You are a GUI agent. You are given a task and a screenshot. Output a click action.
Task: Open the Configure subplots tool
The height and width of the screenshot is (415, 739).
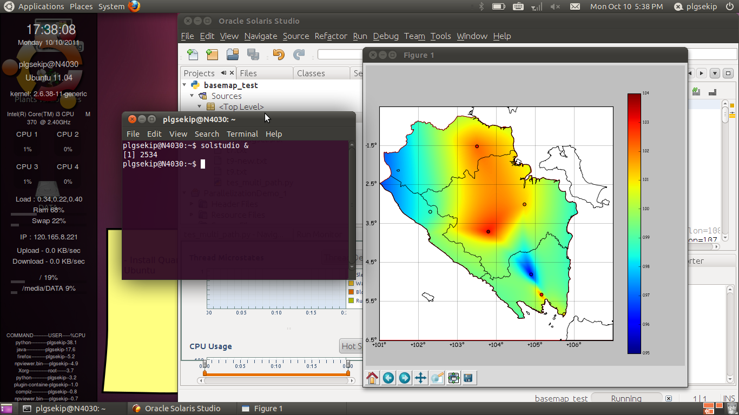(453, 378)
